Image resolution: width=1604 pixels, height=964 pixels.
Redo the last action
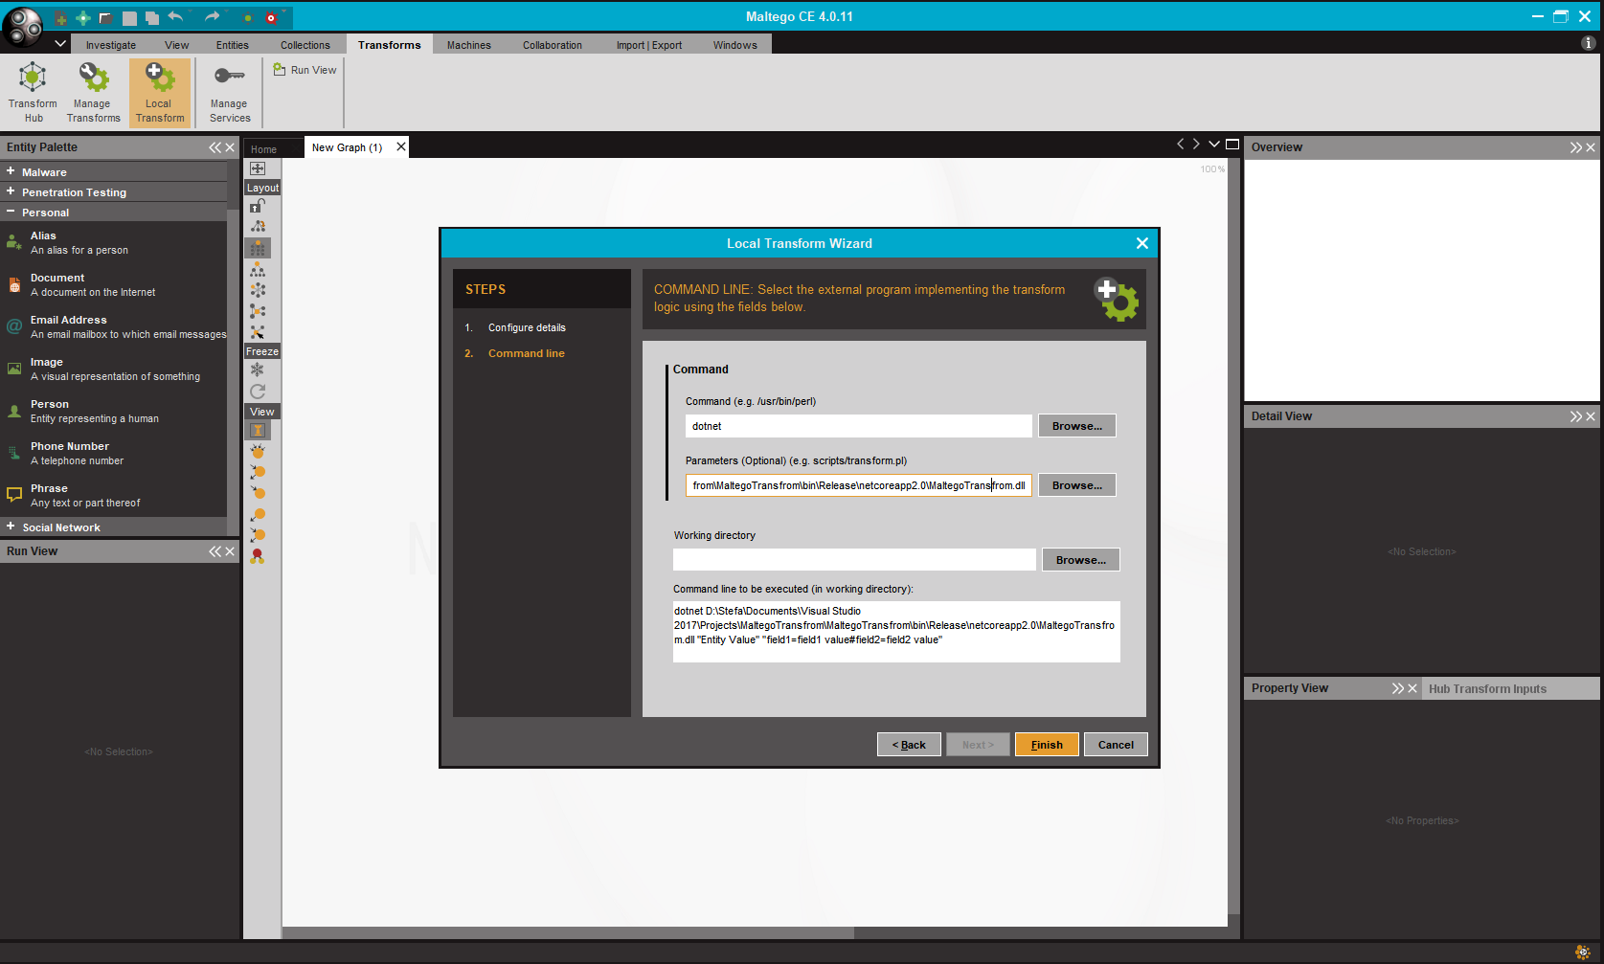point(212,16)
